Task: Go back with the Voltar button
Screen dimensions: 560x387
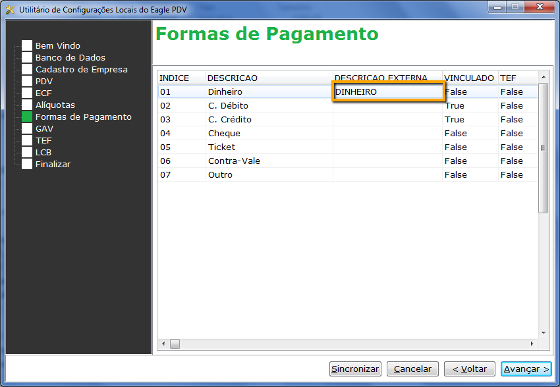Action: tap(470, 369)
